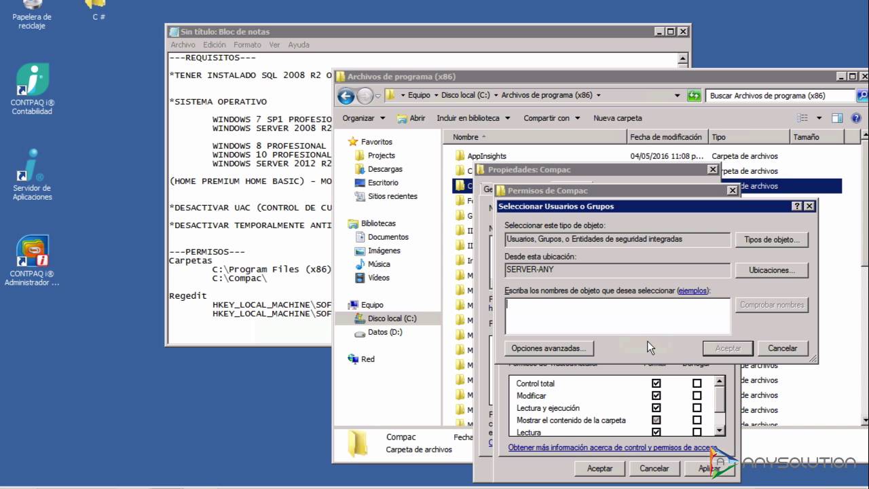Click the Escritorio icon in Favoritos
This screenshot has width=869, height=489.
click(360, 183)
